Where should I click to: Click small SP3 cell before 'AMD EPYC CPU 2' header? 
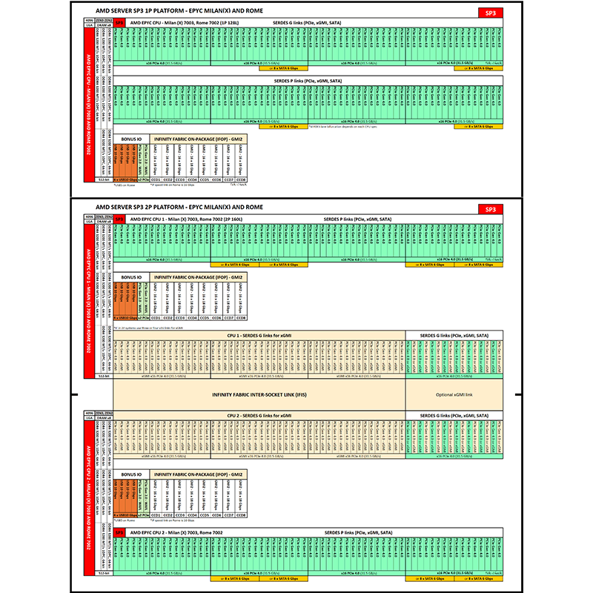pyautogui.click(x=119, y=532)
